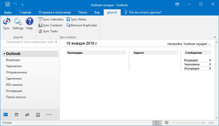Click zoom out minus button
The width and height of the screenshot is (219, 126).
pyautogui.click(x=173, y=123)
